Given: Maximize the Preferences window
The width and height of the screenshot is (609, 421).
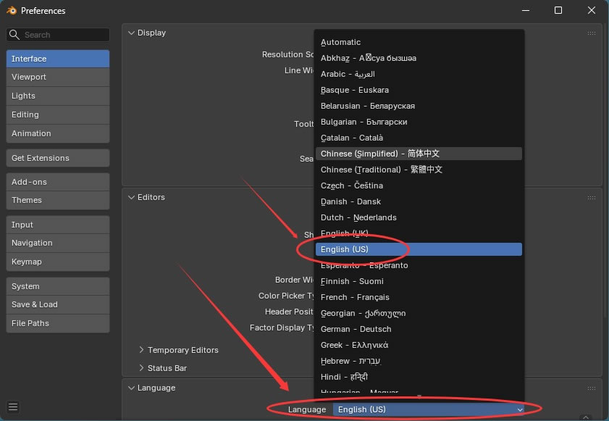Looking at the screenshot, I should [558, 11].
